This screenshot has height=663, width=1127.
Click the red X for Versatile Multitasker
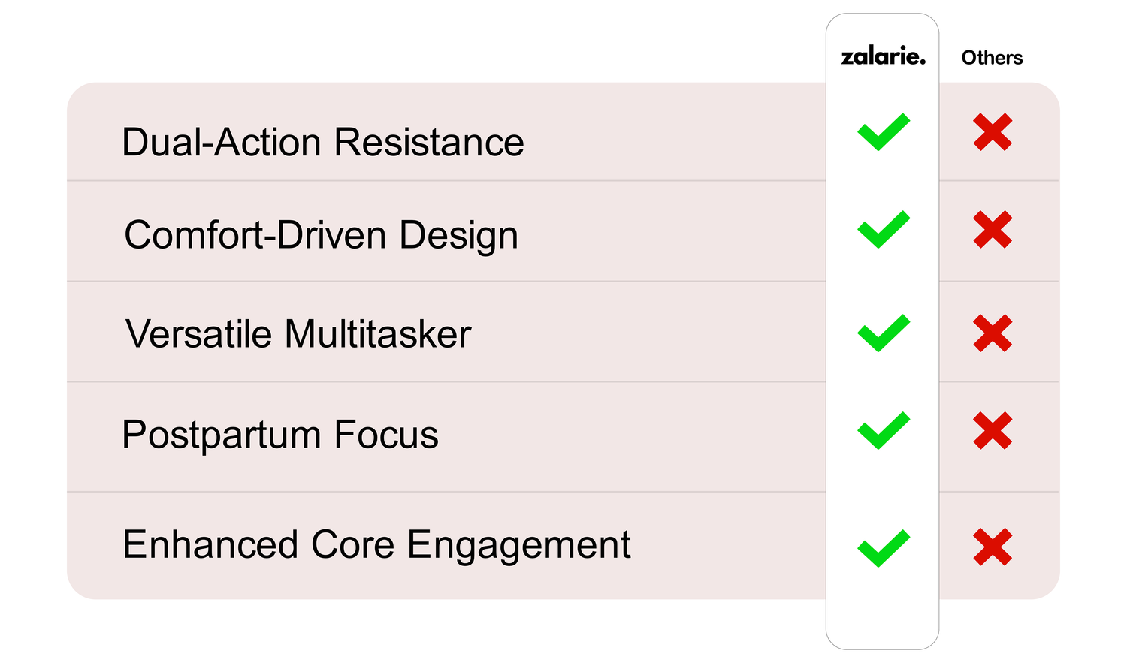pos(993,333)
